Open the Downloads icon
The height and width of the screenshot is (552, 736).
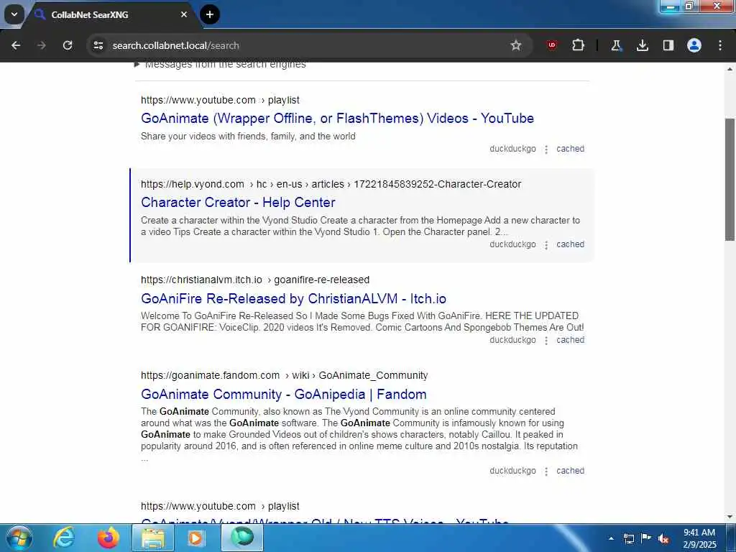pos(642,45)
